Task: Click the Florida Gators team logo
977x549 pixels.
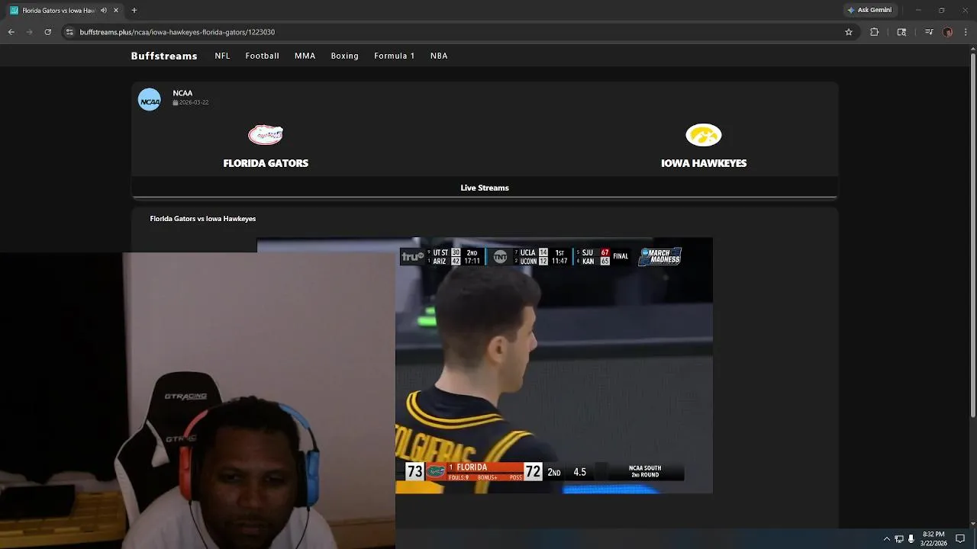Action: [x=266, y=135]
